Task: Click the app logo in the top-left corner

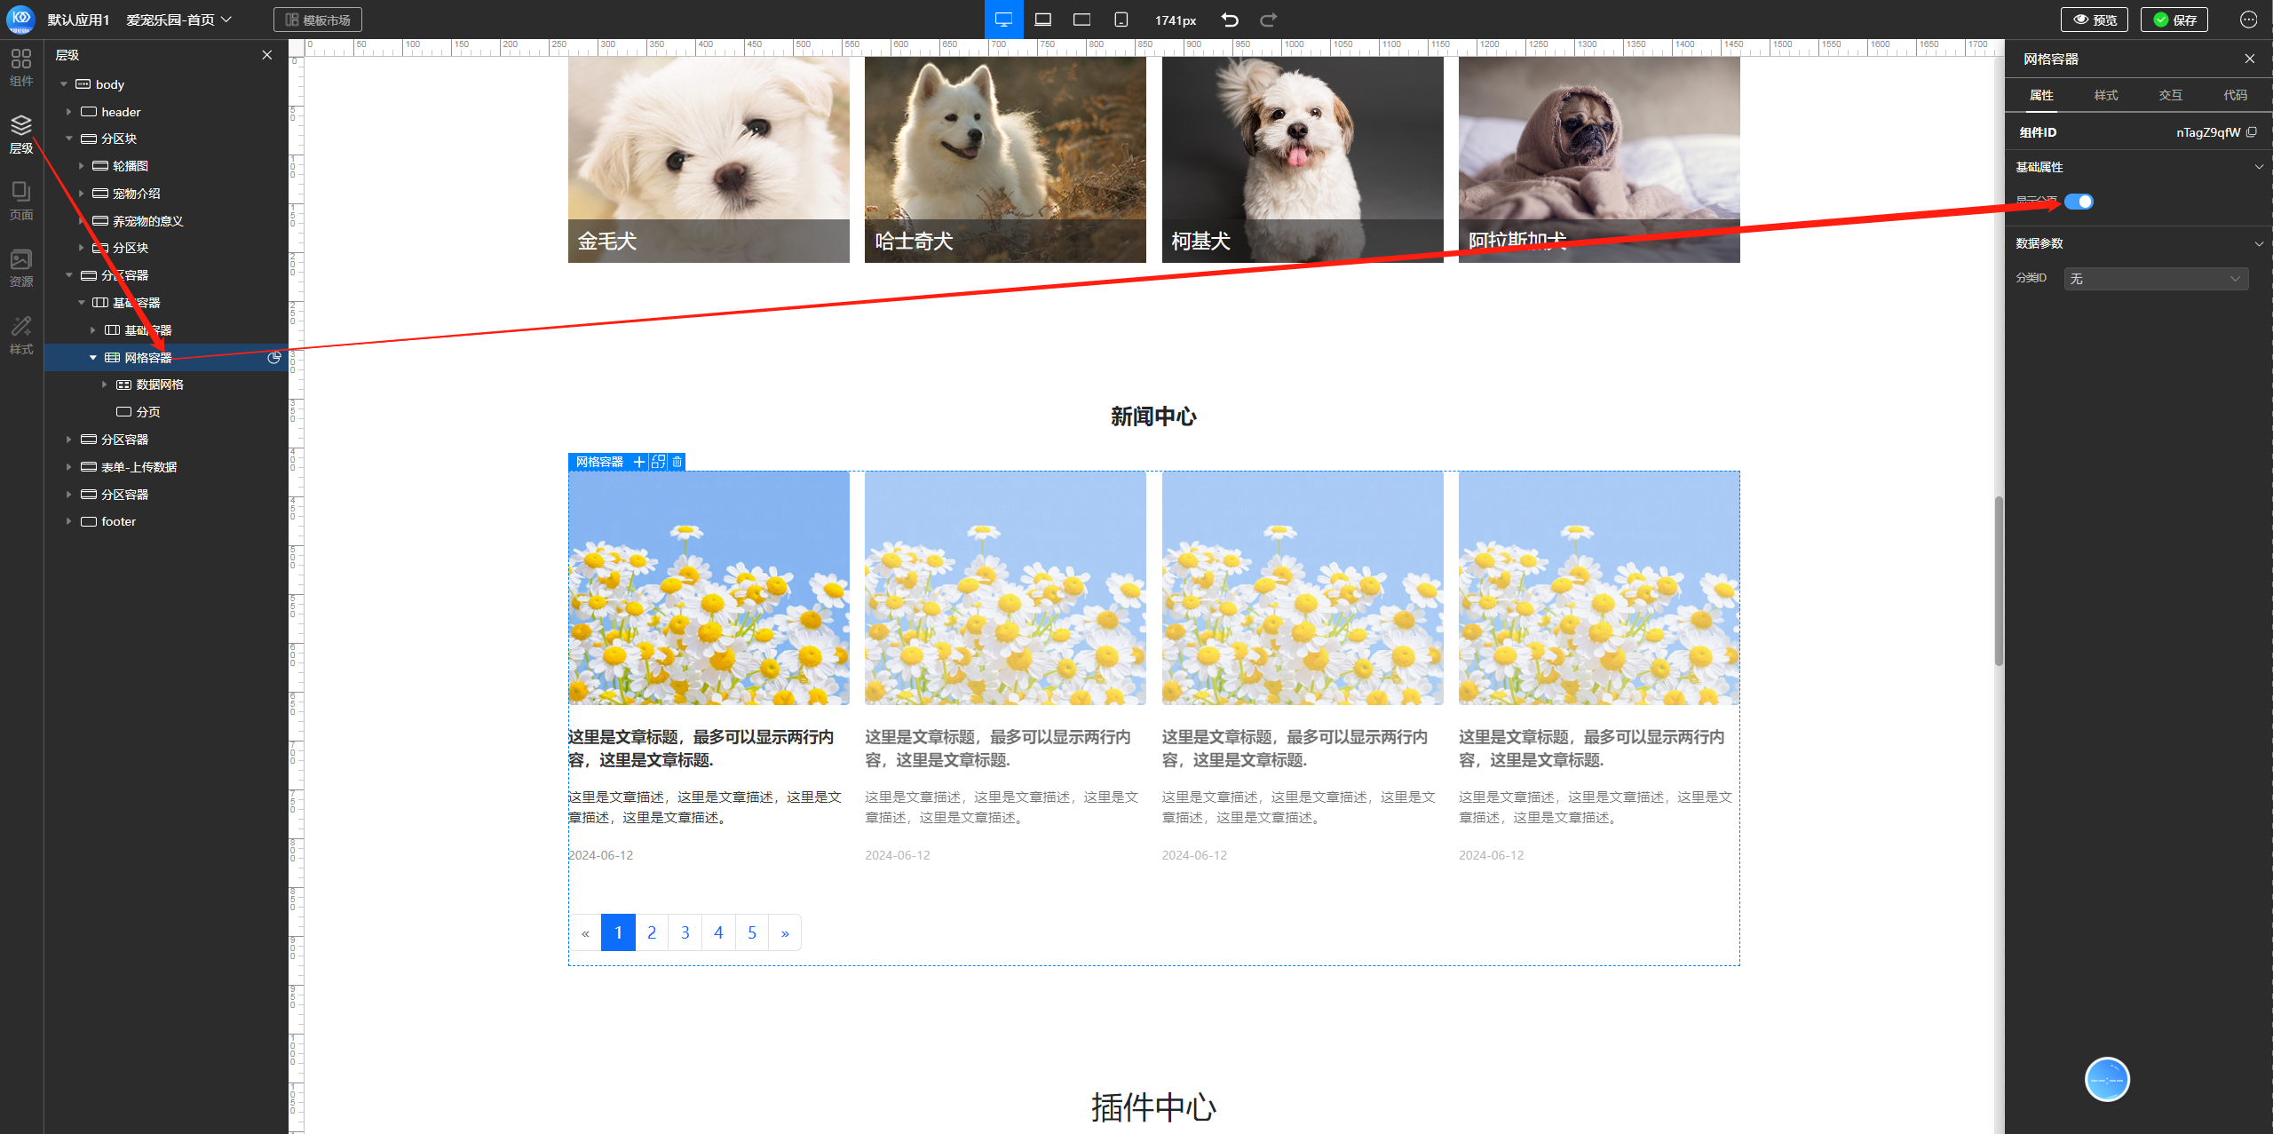Action: pos(20,19)
